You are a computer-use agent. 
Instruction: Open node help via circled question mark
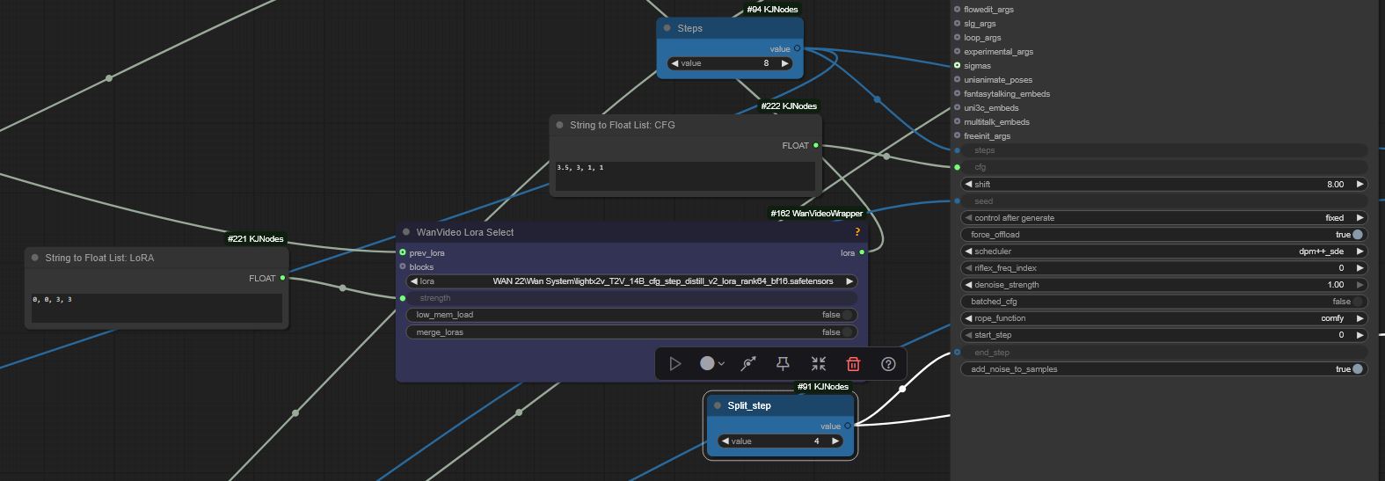click(888, 364)
